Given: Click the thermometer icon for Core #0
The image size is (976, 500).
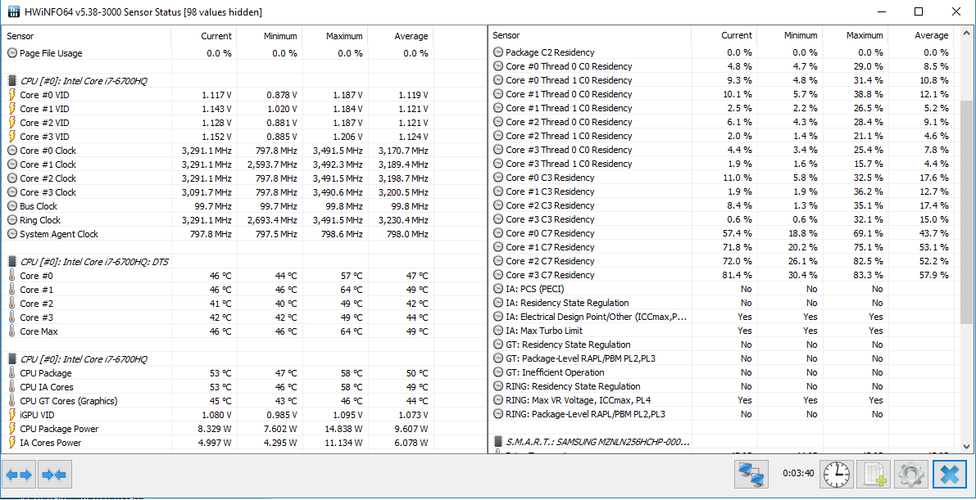Looking at the screenshot, I should 11,276.
